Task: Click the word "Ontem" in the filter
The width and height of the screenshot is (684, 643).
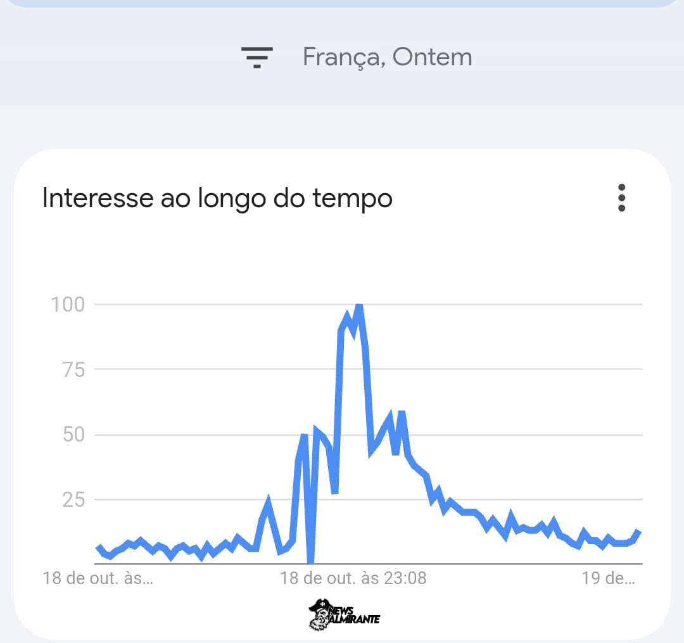Action: click(432, 57)
